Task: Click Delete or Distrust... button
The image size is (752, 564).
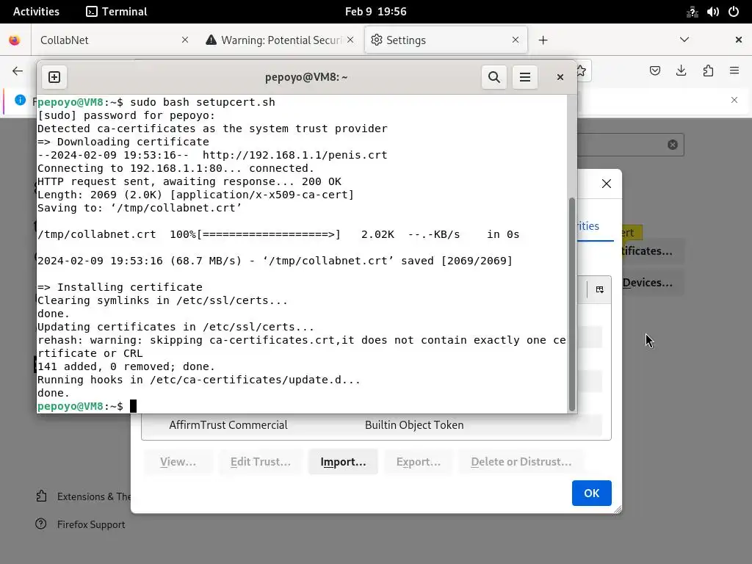Action: (x=521, y=462)
